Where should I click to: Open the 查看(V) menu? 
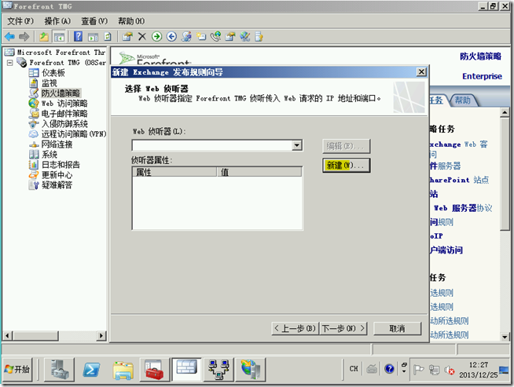click(x=94, y=21)
